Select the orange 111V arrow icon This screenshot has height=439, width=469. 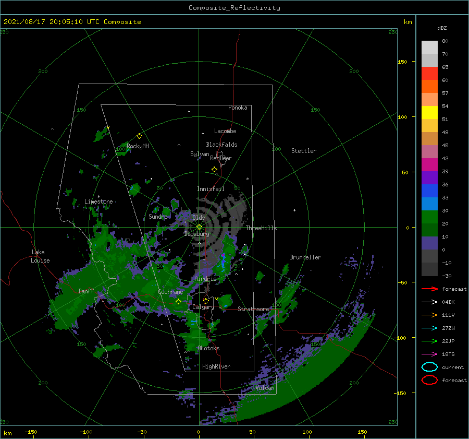429,315
